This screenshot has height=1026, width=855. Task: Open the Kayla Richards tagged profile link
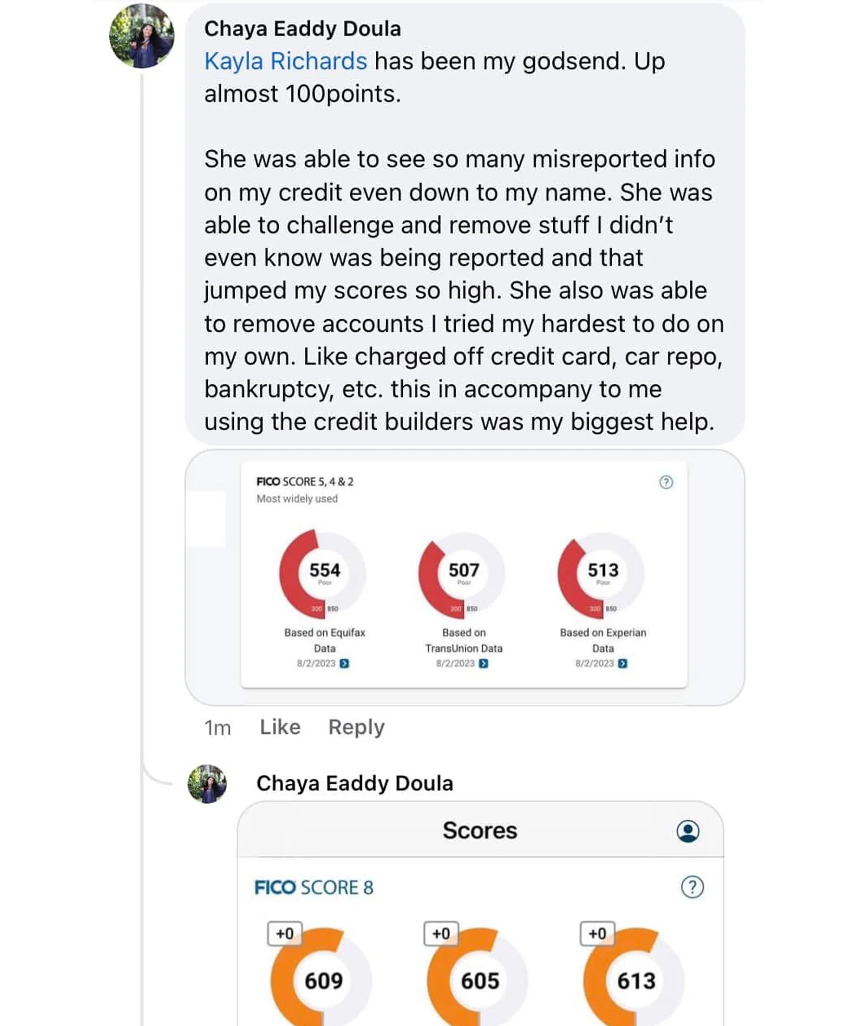(285, 62)
